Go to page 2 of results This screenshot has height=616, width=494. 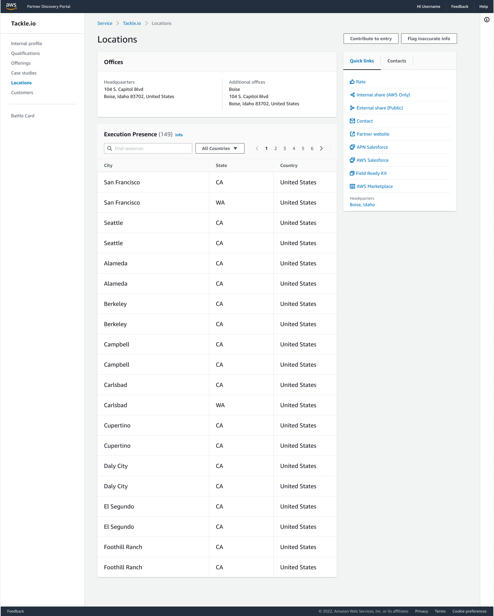[x=276, y=148]
